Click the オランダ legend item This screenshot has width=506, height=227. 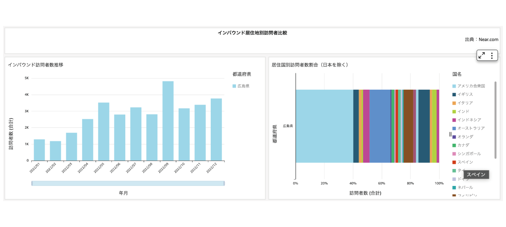coord(465,137)
